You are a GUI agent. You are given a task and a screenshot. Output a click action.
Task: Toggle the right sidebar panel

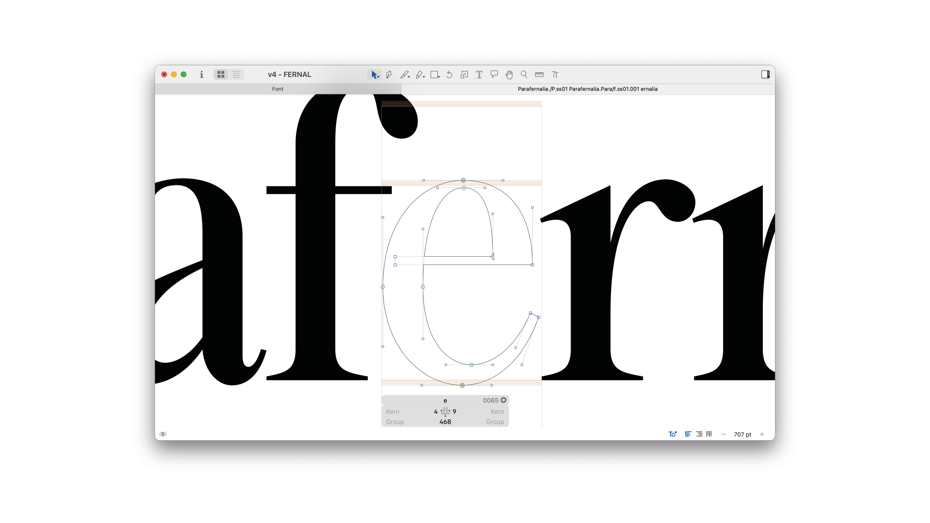[x=765, y=75]
